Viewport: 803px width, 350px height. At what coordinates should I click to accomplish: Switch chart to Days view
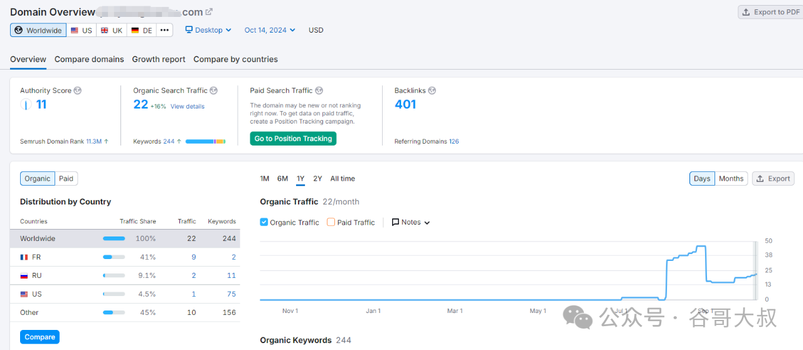coord(702,179)
